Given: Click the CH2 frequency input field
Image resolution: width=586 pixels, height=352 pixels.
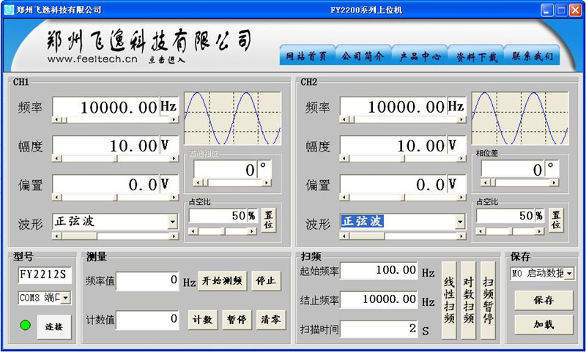Looking at the screenshot, I should tap(394, 107).
